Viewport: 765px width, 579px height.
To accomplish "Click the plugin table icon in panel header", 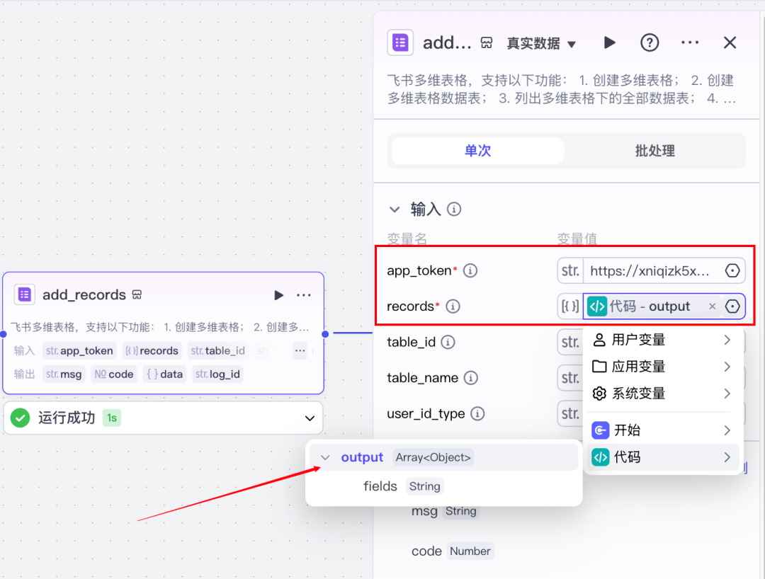I will pos(400,43).
